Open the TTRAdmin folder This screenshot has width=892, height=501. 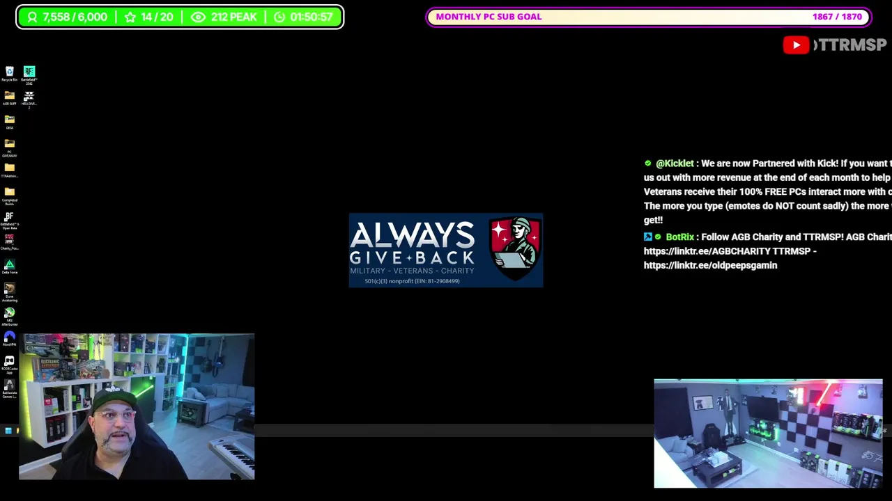pyautogui.click(x=10, y=170)
